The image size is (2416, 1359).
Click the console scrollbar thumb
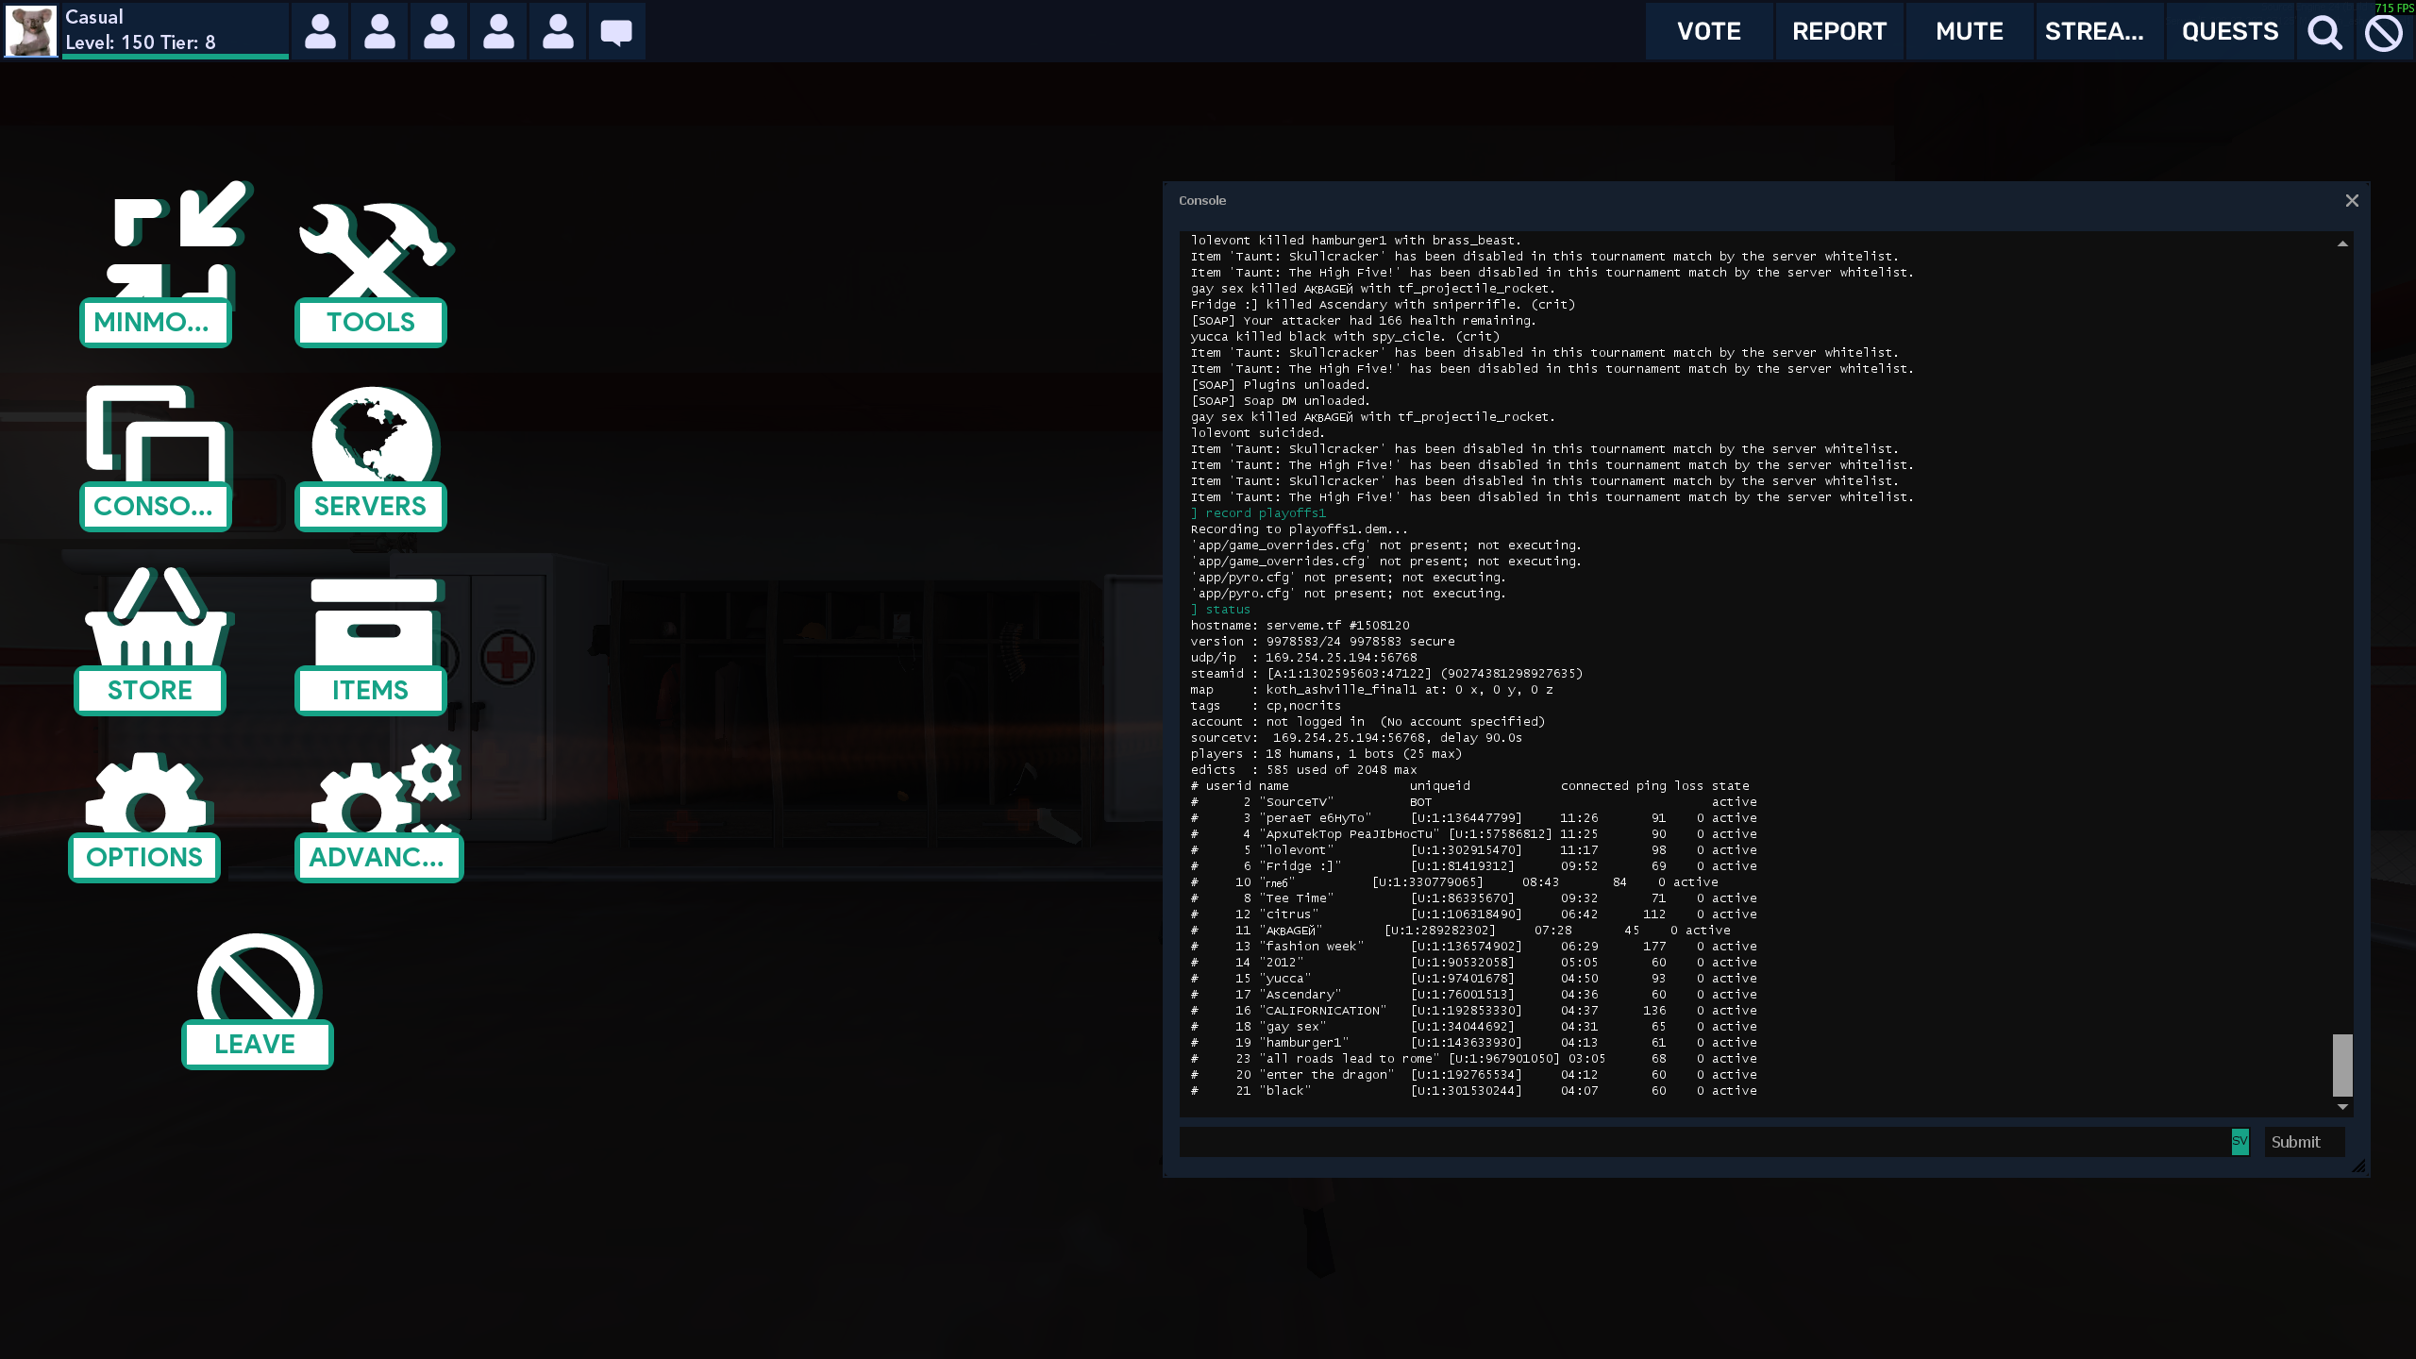pyautogui.click(x=2342, y=1065)
